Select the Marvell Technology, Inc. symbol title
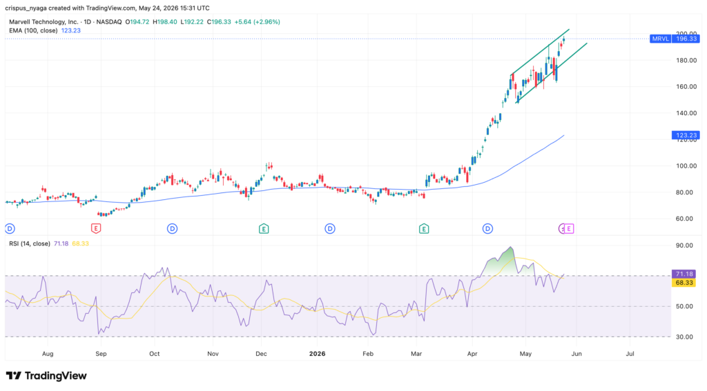707x391 pixels. point(43,21)
